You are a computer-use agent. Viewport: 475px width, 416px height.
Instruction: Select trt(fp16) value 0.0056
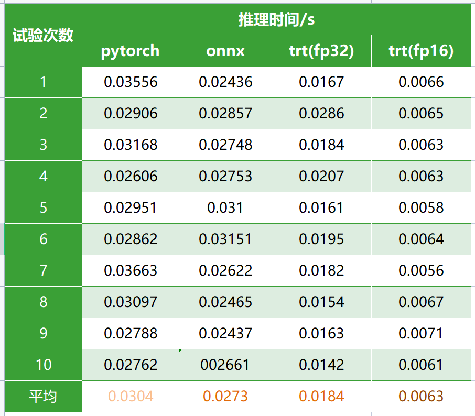[421, 271]
